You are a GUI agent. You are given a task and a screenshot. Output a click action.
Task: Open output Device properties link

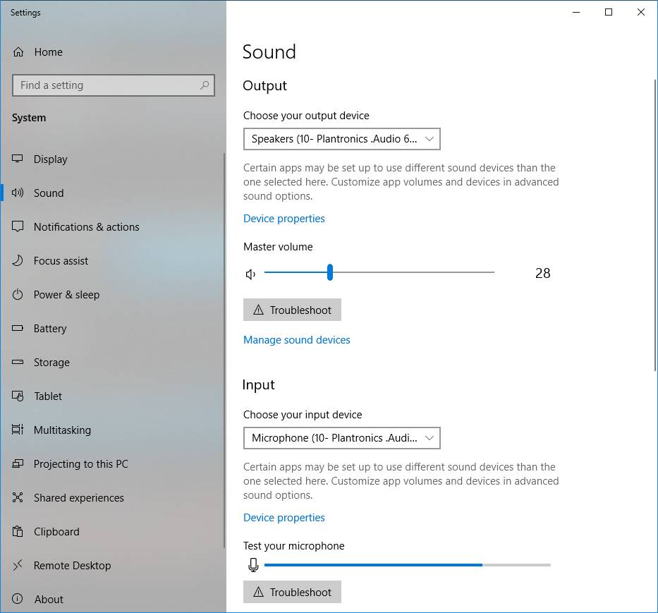coord(284,219)
